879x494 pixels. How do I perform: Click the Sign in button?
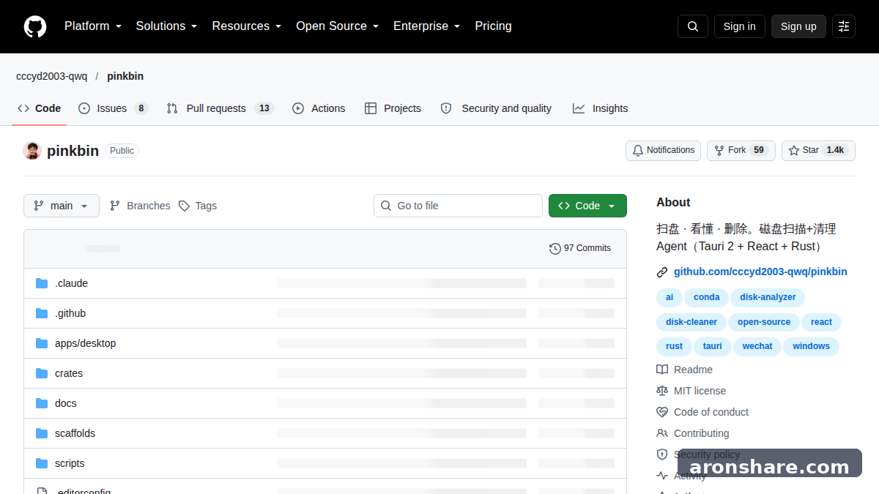[740, 26]
